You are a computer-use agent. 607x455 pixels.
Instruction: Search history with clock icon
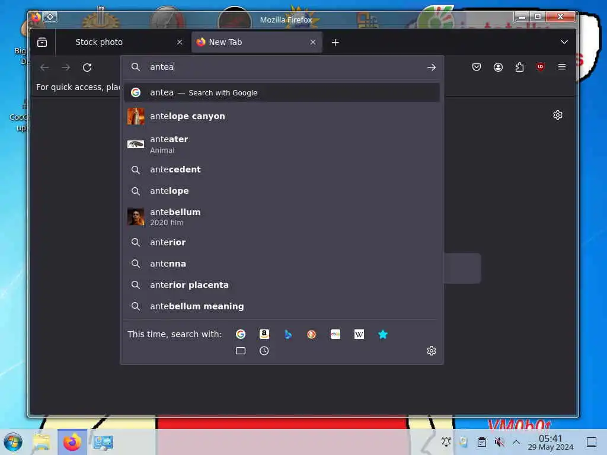pos(264,351)
